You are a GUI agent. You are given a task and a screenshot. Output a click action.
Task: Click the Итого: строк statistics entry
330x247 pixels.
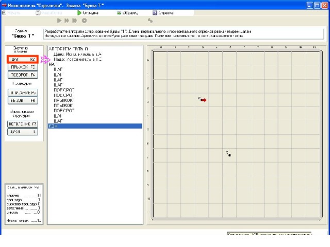(x=24, y=221)
